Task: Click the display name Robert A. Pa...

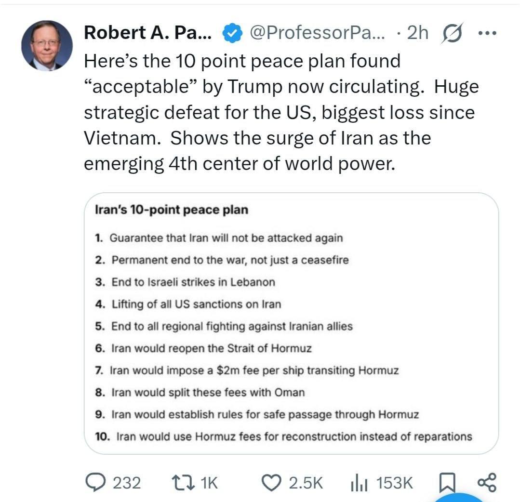Action: point(147,32)
